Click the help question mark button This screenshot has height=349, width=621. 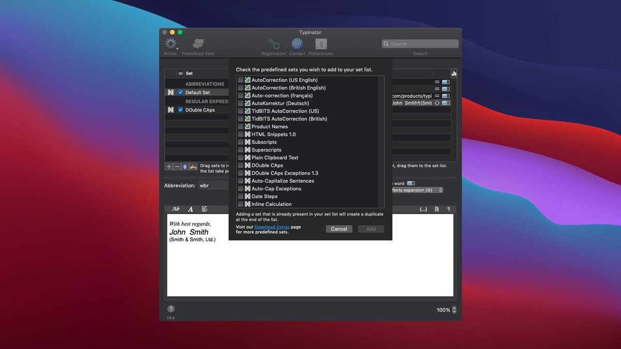(171, 309)
